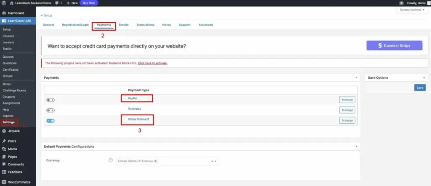Click the Feedback icon in sidebar
Image resolution: width=431 pixels, height=186 pixels.
[x=4, y=172]
